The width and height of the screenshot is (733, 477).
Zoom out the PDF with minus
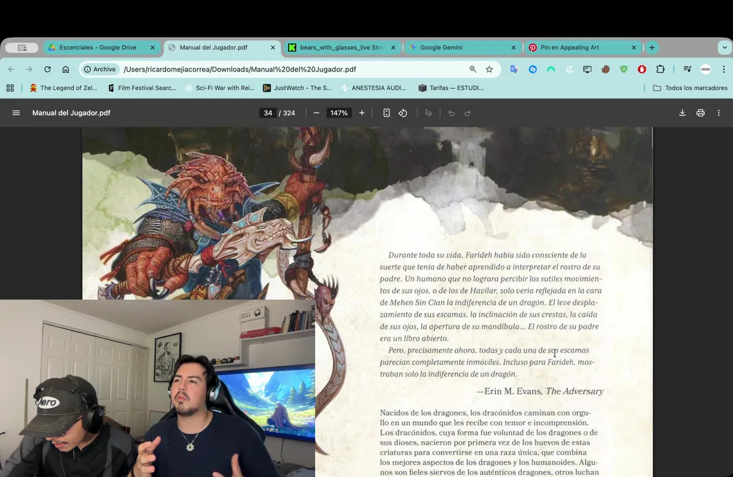(x=317, y=113)
